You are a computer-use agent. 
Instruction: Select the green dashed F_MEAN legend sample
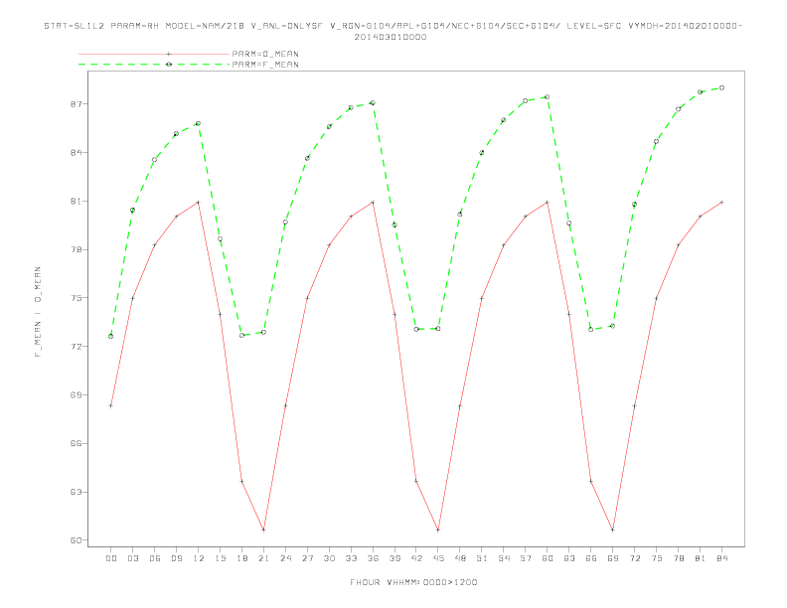pyautogui.click(x=154, y=65)
